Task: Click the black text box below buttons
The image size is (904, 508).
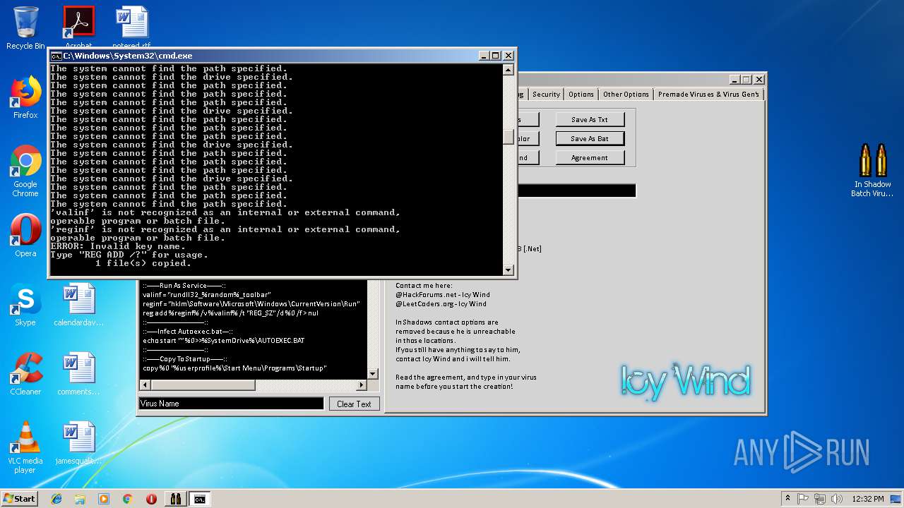Action: pyautogui.click(x=576, y=191)
